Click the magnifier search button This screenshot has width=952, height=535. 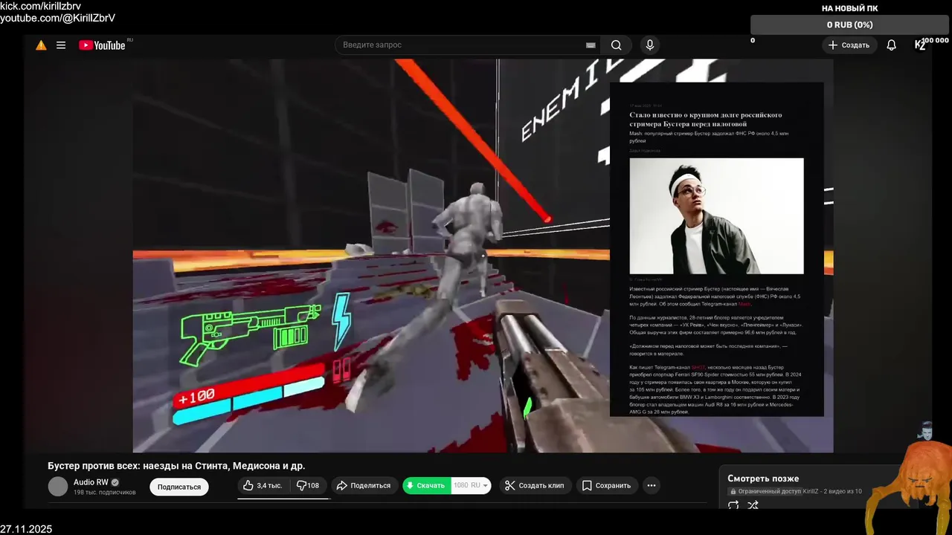coord(617,45)
